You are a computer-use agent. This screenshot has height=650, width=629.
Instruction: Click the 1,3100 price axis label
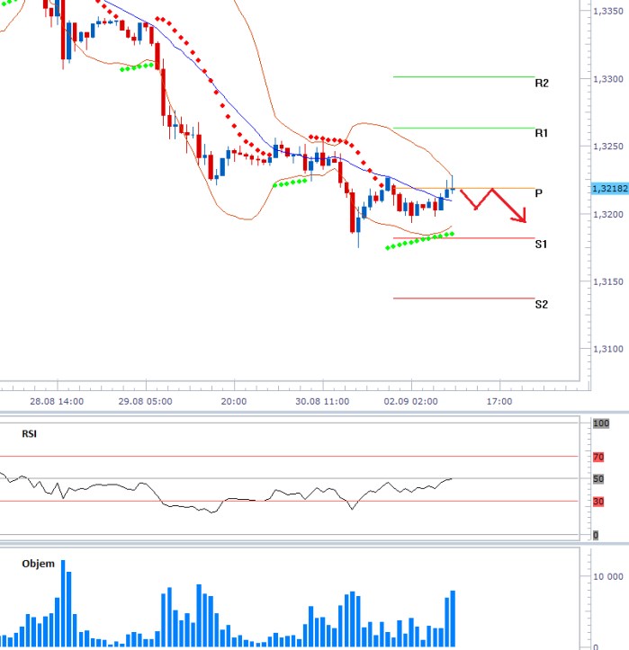pos(608,349)
